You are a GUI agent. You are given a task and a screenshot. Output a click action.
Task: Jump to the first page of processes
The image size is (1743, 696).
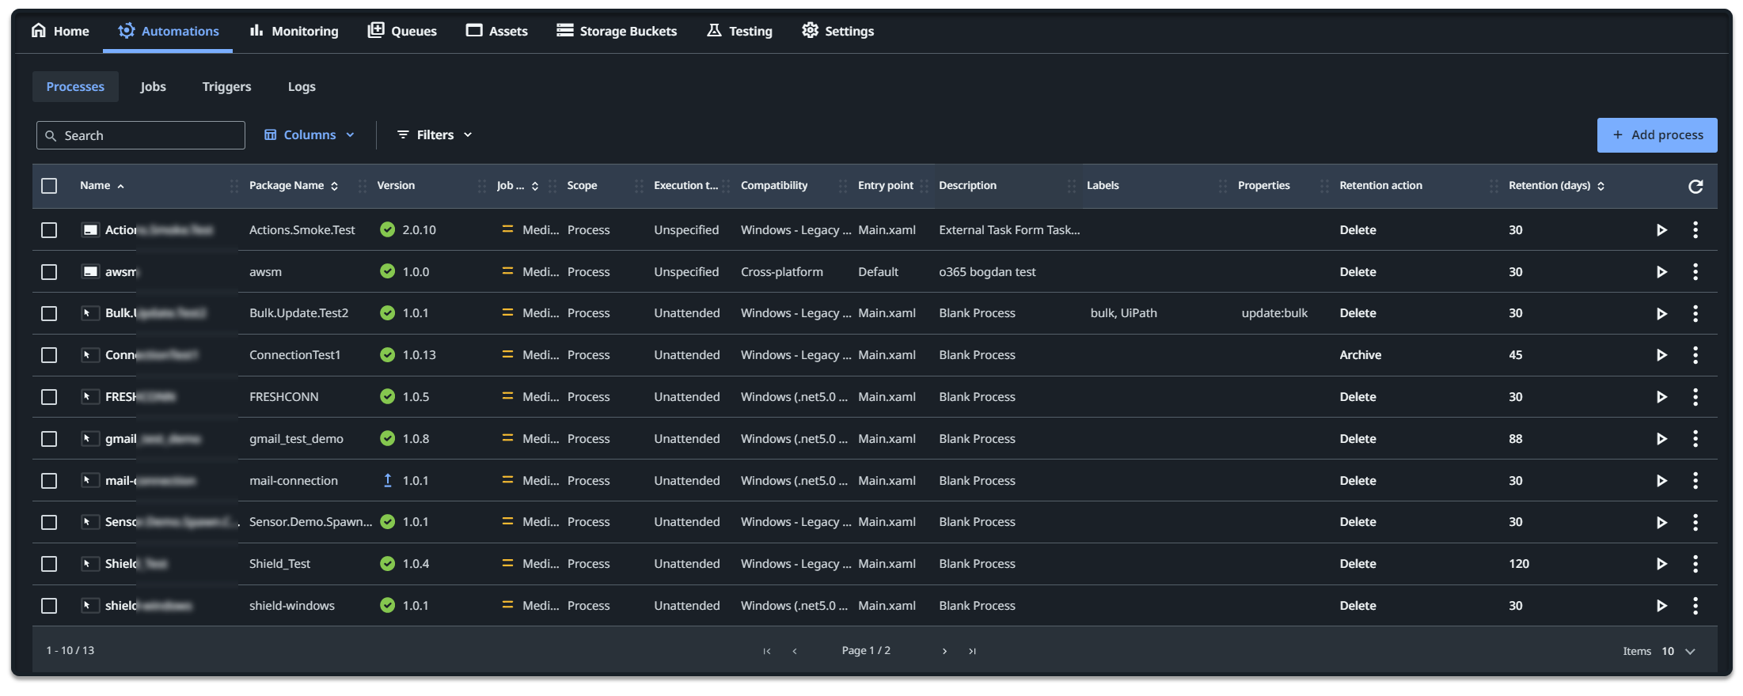[x=767, y=651]
